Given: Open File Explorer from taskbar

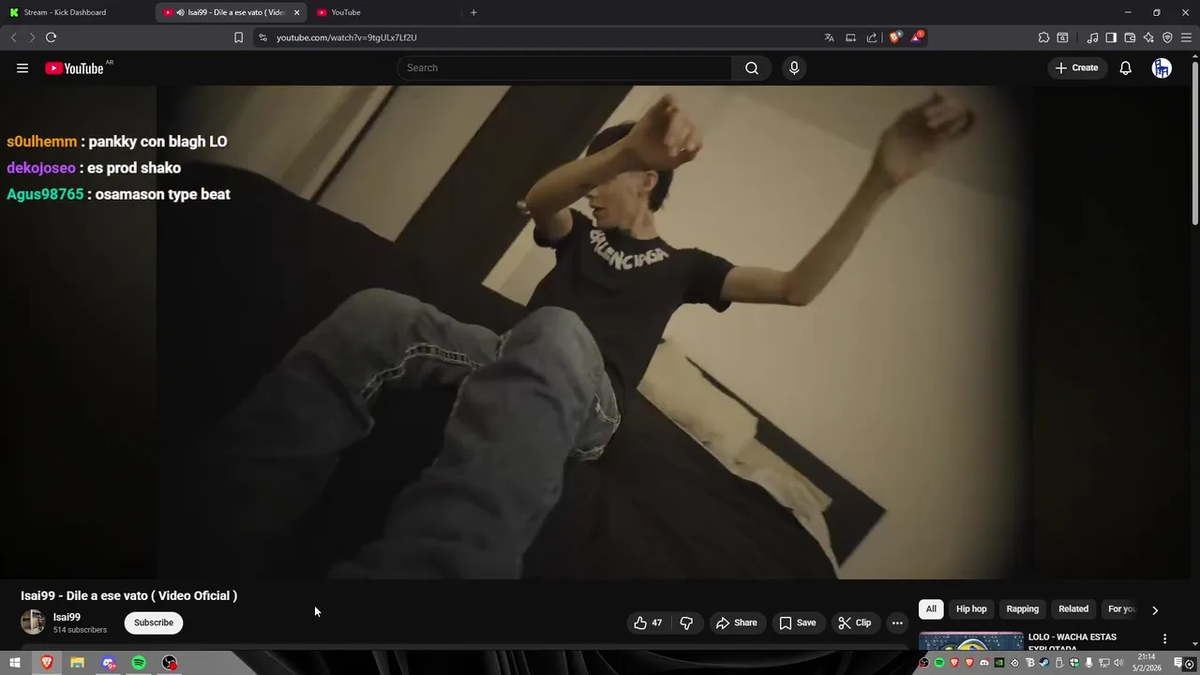Looking at the screenshot, I should pyautogui.click(x=77, y=663).
